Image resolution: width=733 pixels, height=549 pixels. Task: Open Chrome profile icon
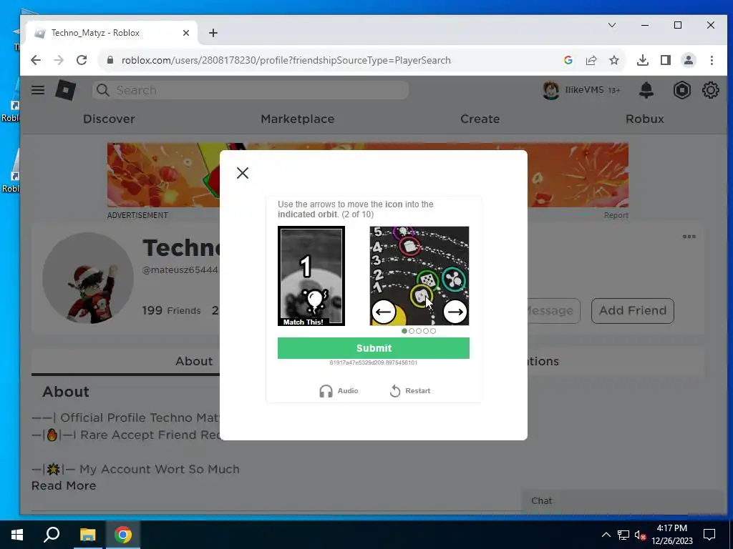point(689,60)
